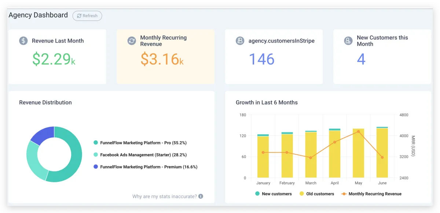Click the June MRR line data point

point(382,157)
